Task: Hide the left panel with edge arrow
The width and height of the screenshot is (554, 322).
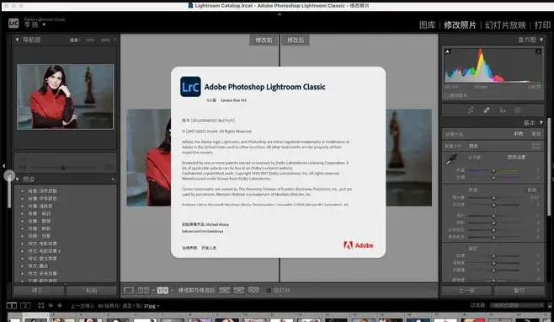Action: [x=3, y=165]
